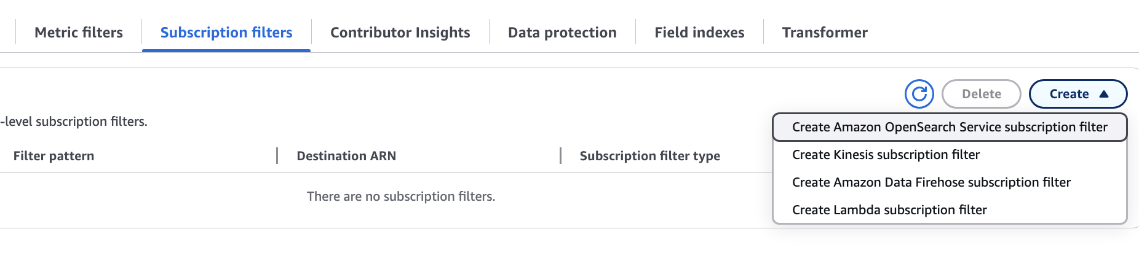Choose Create Amazon OpenSearch Service subscription filter
Viewport: 1139px width, 264px height.
pyautogui.click(x=950, y=127)
